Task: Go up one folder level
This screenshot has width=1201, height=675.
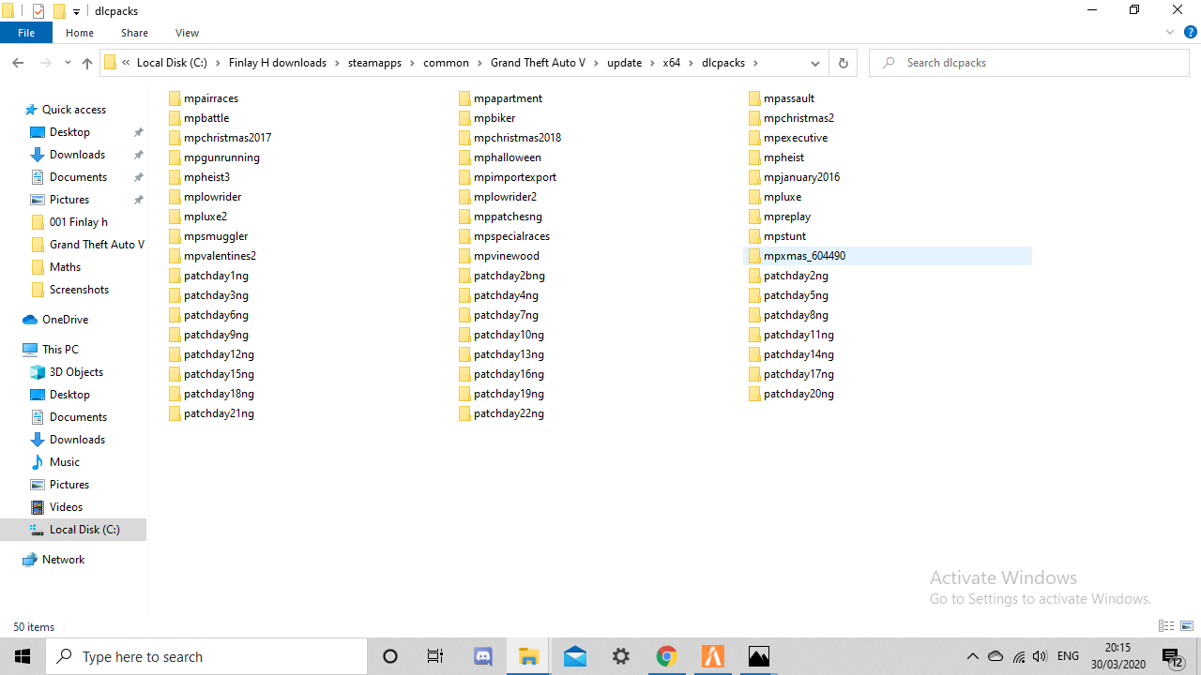Action: coord(87,63)
